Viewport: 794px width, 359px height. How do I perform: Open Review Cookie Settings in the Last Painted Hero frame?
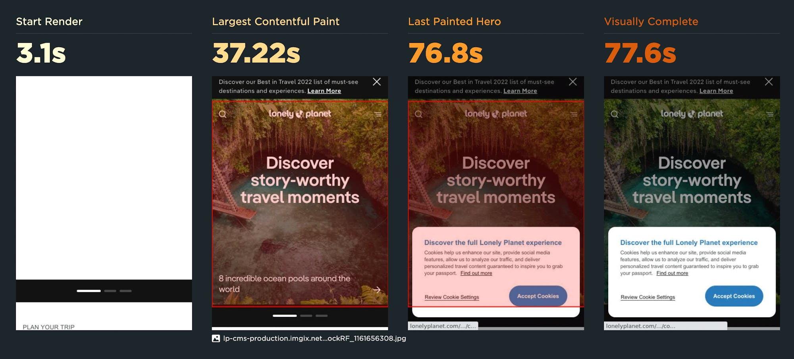(452, 297)
